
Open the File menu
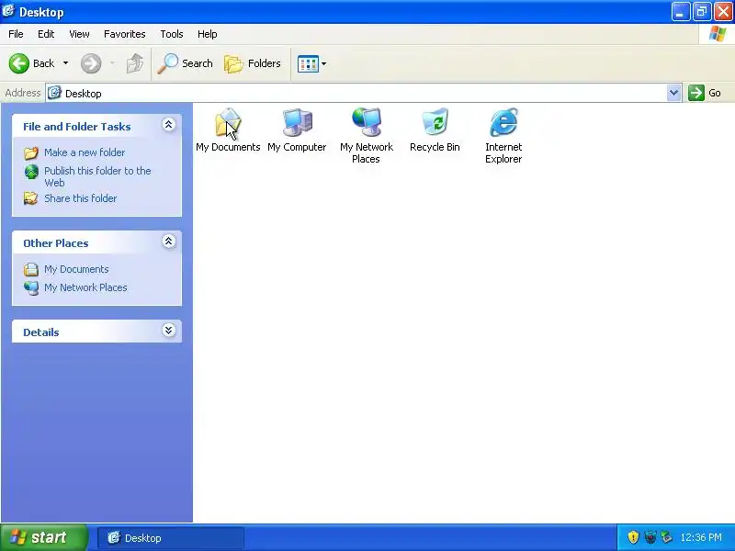(16, 34)
